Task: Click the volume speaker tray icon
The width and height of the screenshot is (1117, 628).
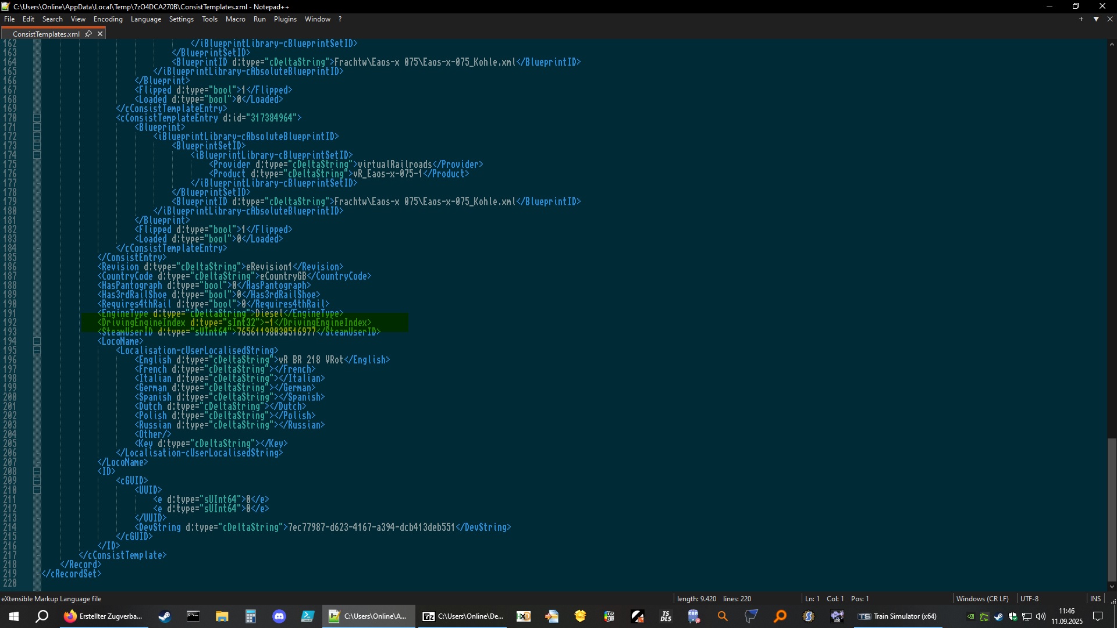Action: tap(1041, 616)
